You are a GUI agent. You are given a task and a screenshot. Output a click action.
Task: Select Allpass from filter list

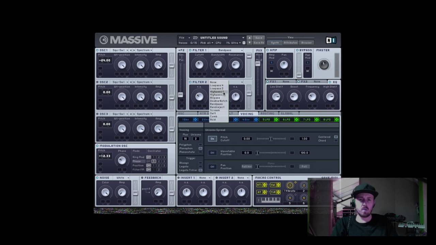click(218, 98)
